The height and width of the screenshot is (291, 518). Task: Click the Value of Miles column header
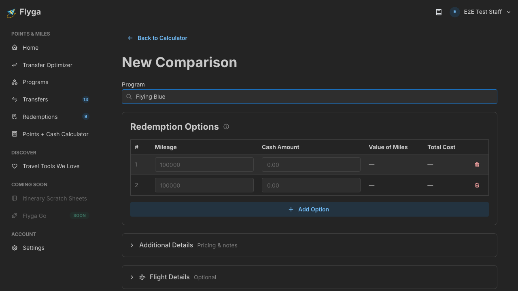[x=388, y=147]
